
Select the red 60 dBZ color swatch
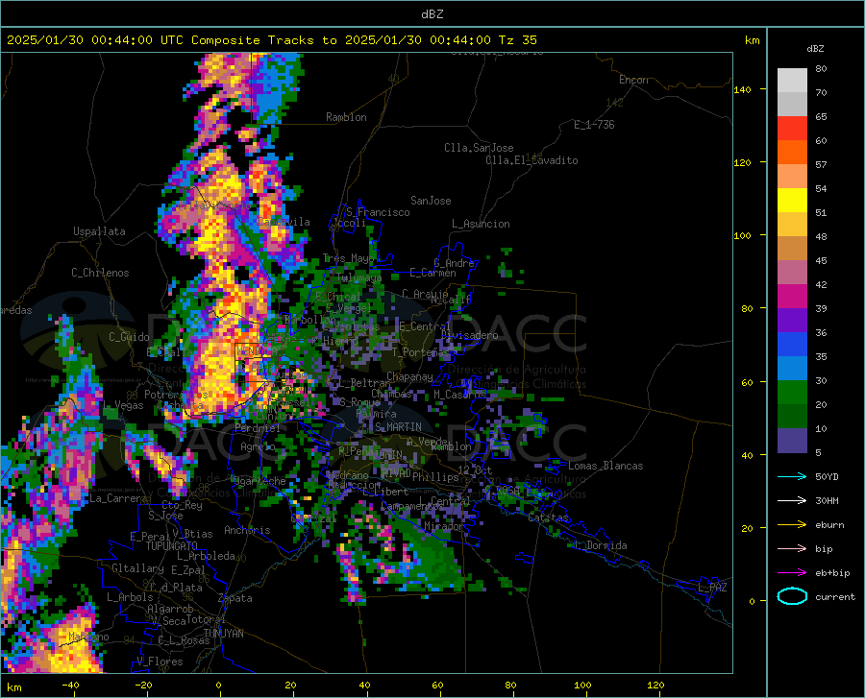coord(792,129)
